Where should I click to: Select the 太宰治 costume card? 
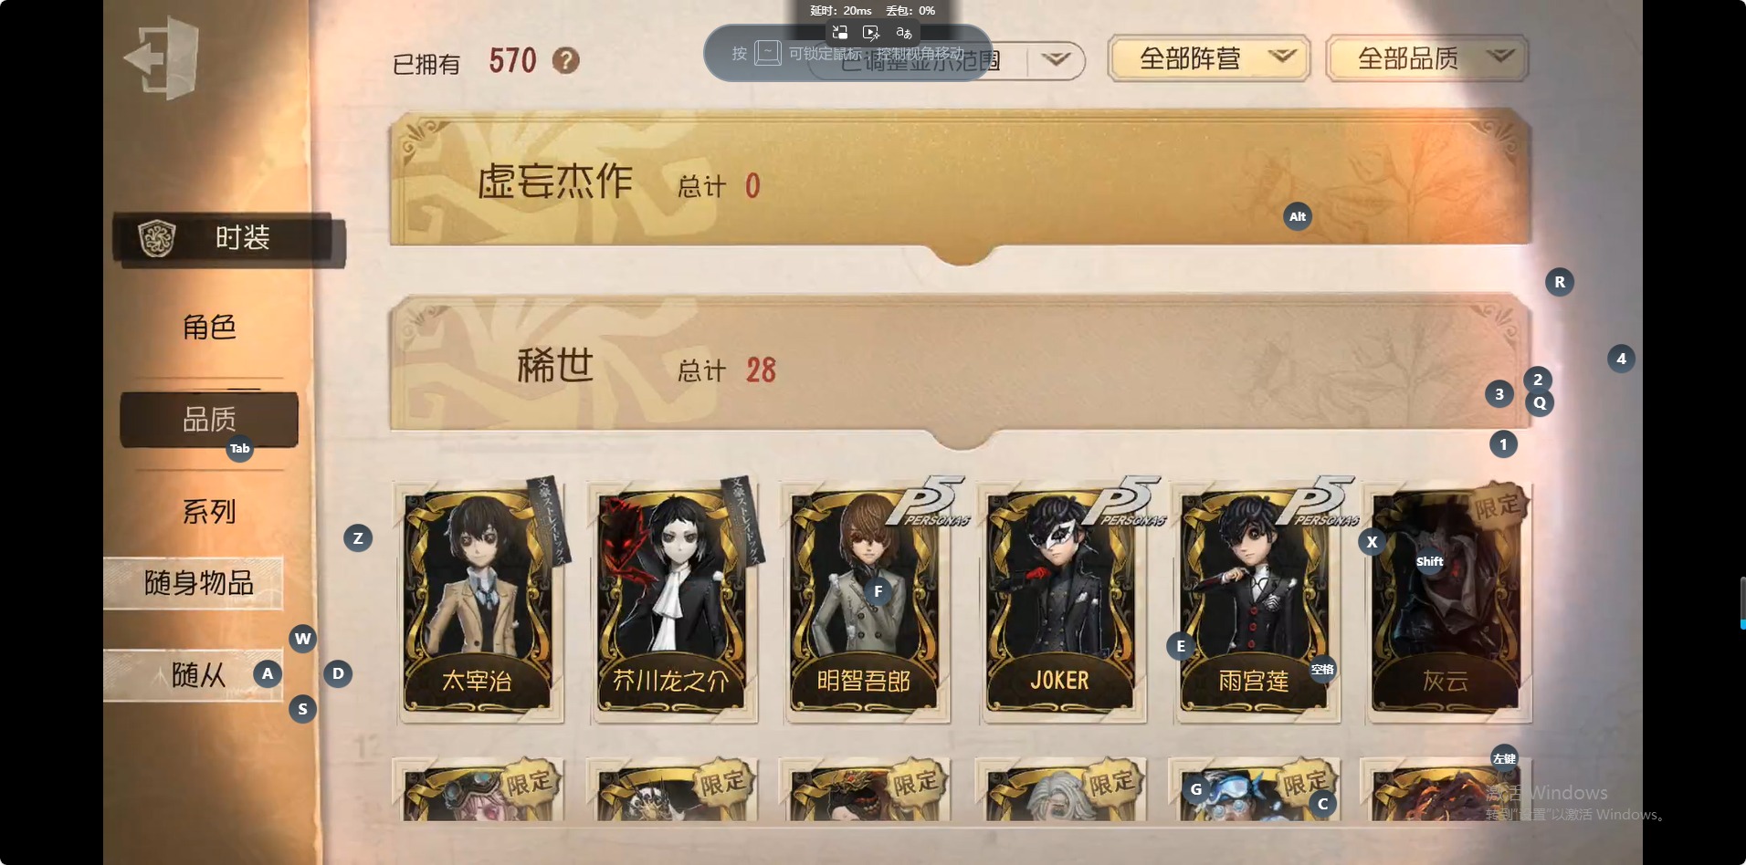point(479,602)
